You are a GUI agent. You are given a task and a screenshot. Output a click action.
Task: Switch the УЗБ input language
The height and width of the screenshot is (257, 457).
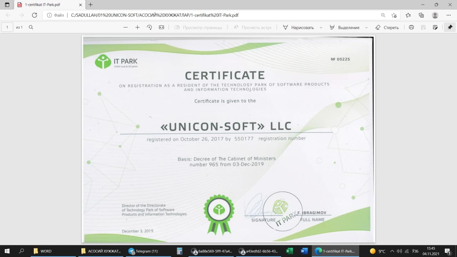click(415, 251)
